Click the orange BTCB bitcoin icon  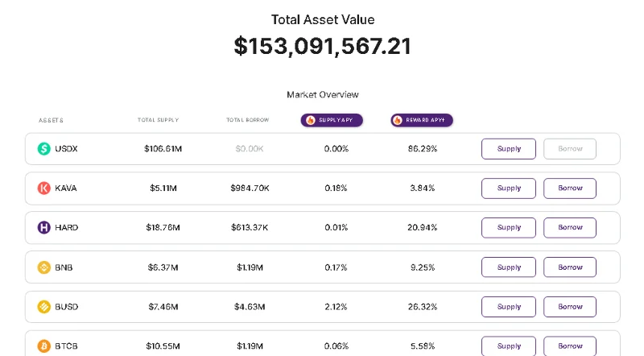pyautogui.click(x=44, y=346)
